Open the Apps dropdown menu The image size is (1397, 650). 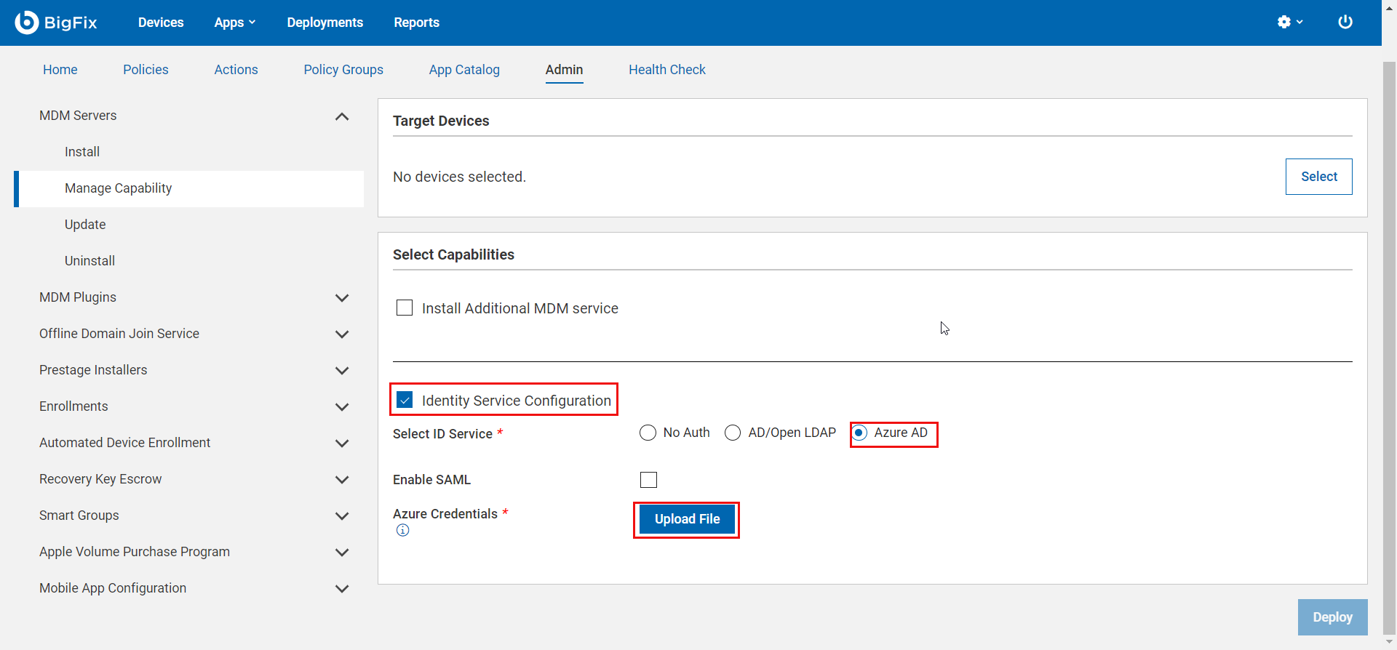(234, 23)
